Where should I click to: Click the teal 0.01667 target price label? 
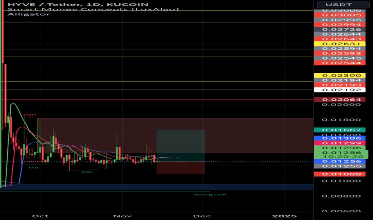coord(340,130)
